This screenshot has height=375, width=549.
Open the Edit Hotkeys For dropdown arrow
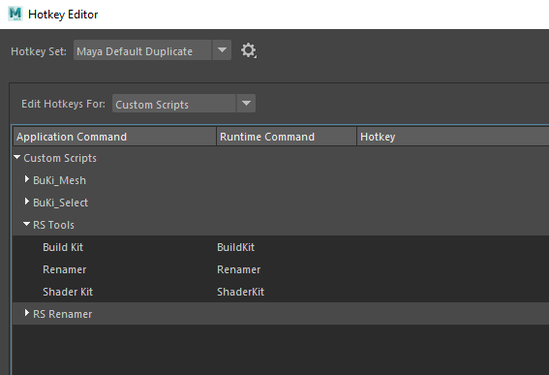pyautogui.click(x=246, y=104)
